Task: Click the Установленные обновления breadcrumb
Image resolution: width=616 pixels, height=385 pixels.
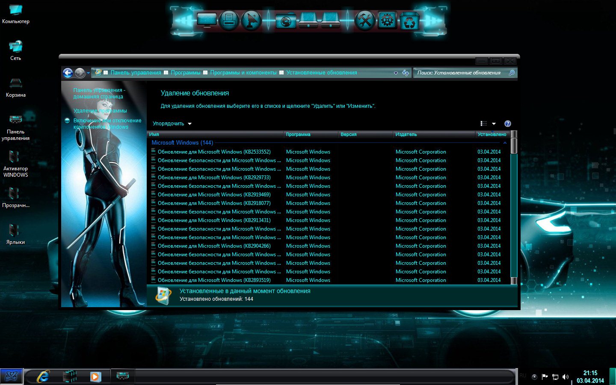Action: coord(322,73)
